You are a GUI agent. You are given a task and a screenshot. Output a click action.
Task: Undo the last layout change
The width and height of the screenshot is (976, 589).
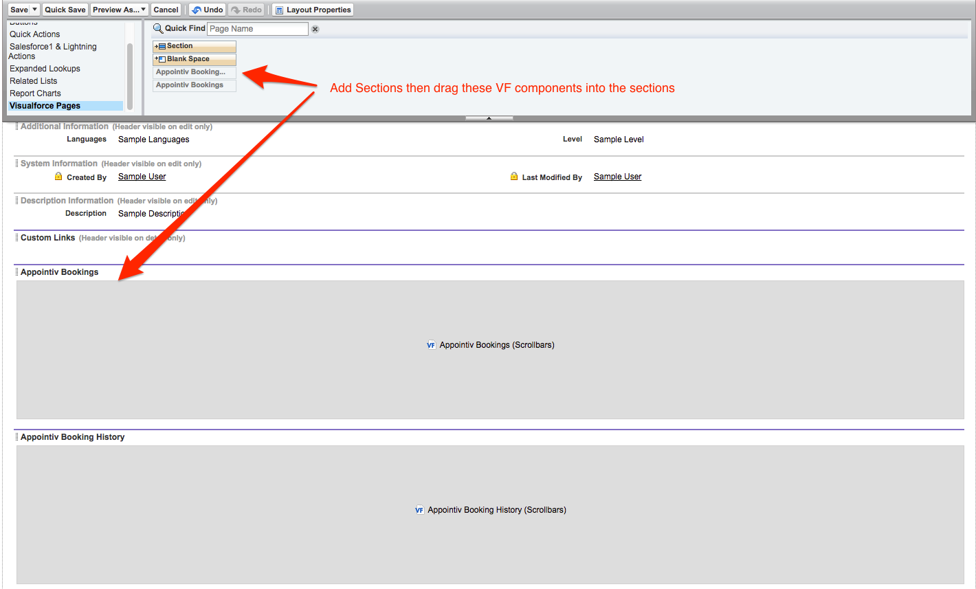point(208,10)
